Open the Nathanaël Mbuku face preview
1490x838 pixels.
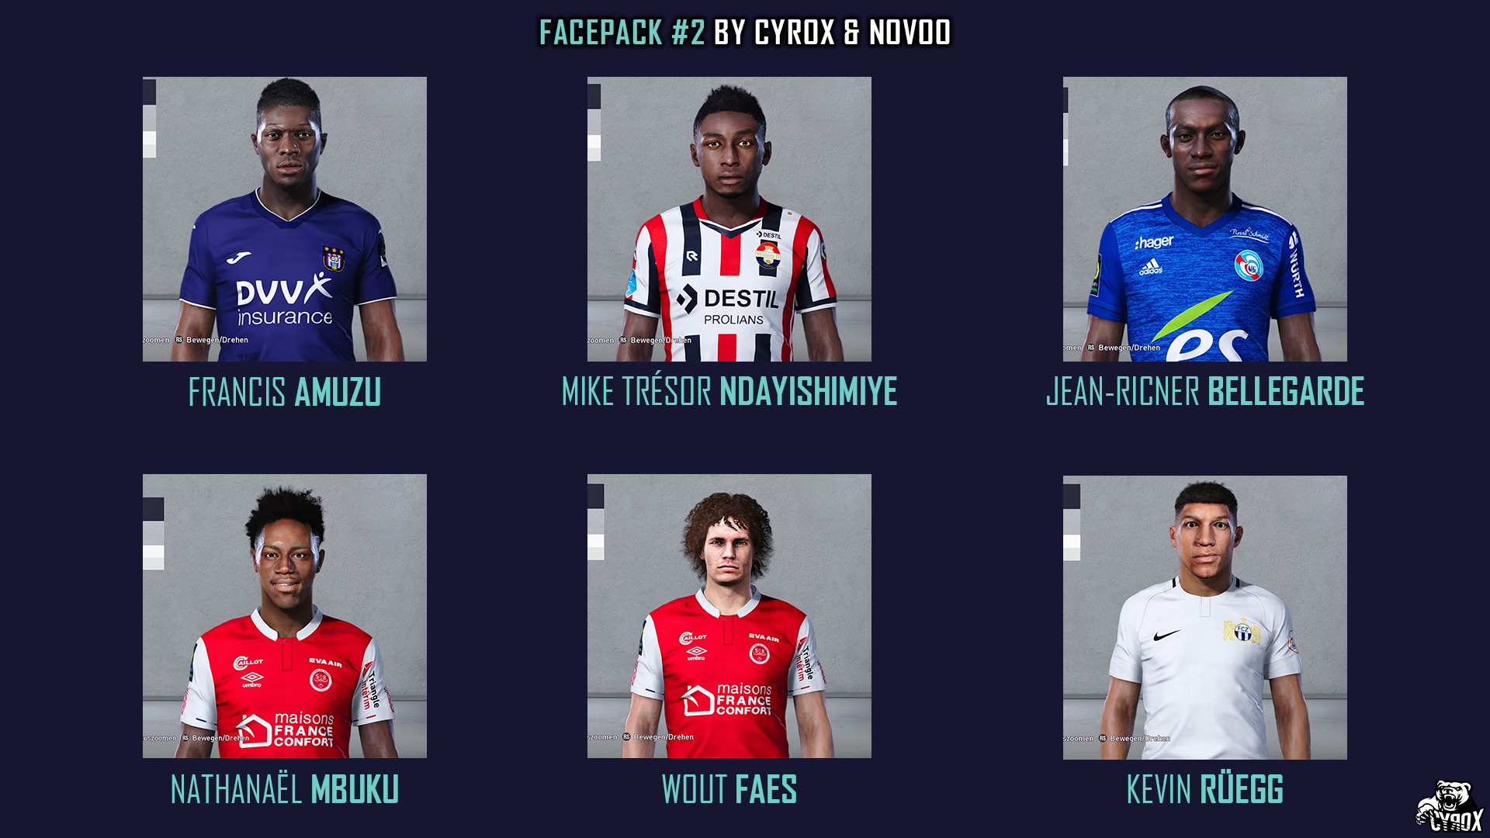[x=285, y=616]
